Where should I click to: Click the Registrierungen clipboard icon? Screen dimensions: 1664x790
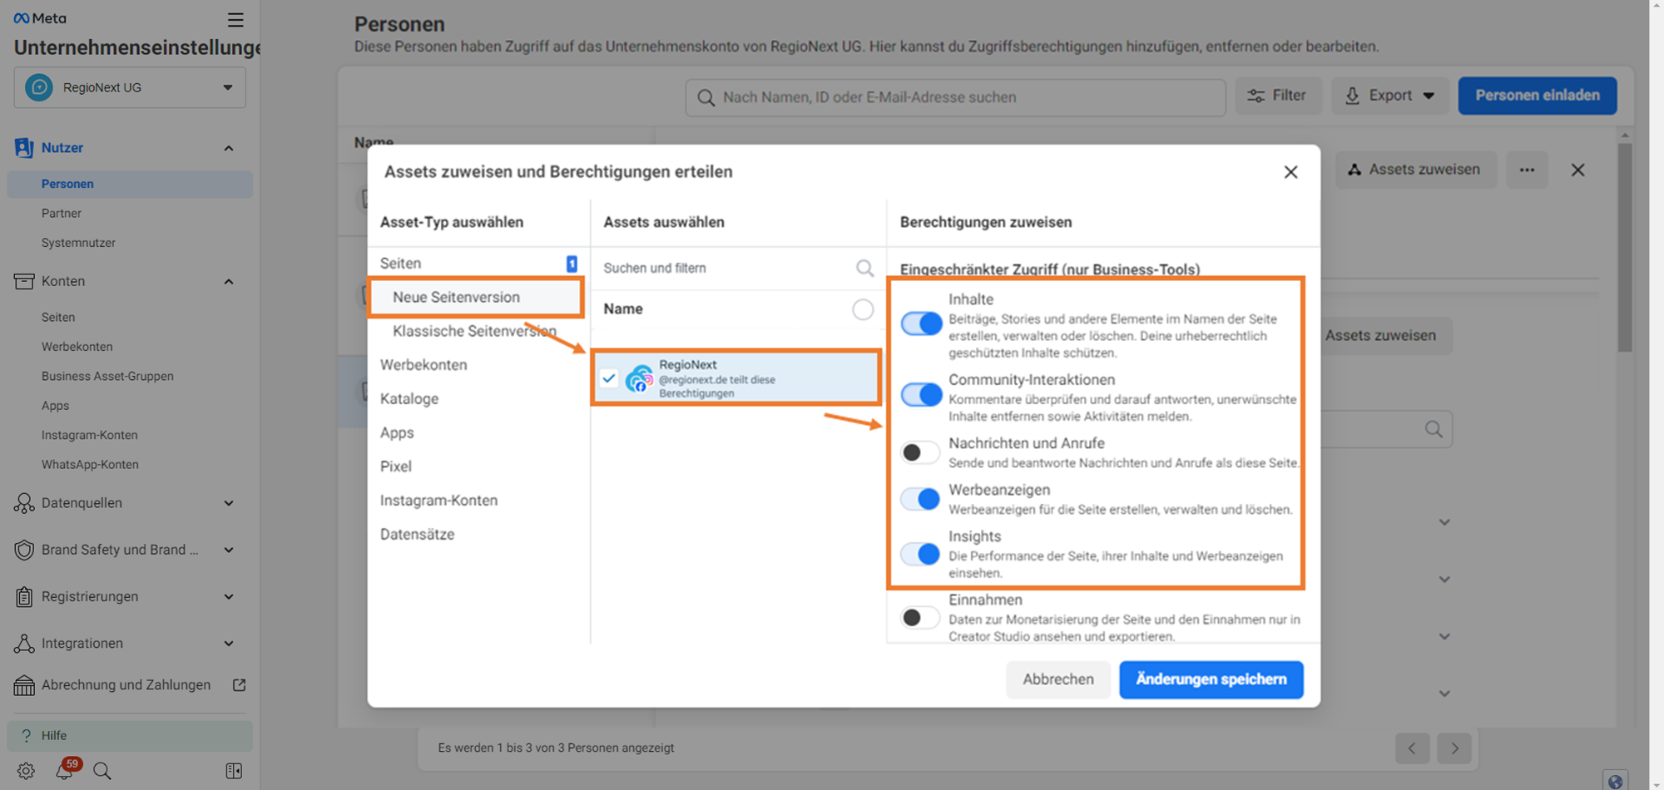[24, 596]
